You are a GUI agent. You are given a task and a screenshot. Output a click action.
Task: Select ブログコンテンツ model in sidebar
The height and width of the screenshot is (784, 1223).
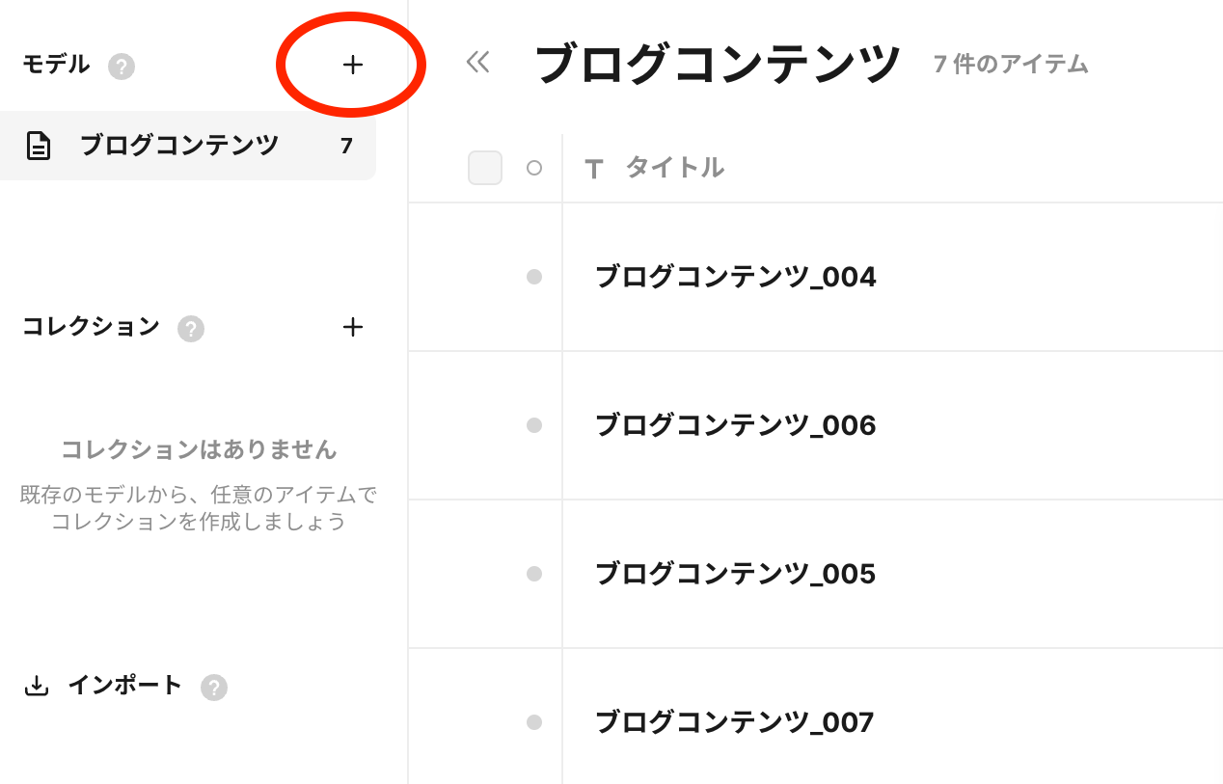[188, 146]
